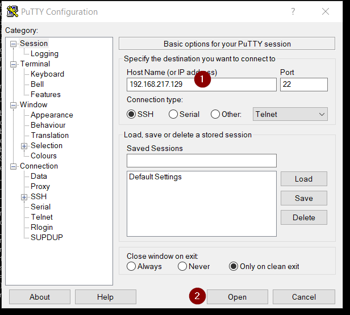The width and height of the screenshot is (350, 315).
Task: Open the Connection category
Action: click(39, 166)
